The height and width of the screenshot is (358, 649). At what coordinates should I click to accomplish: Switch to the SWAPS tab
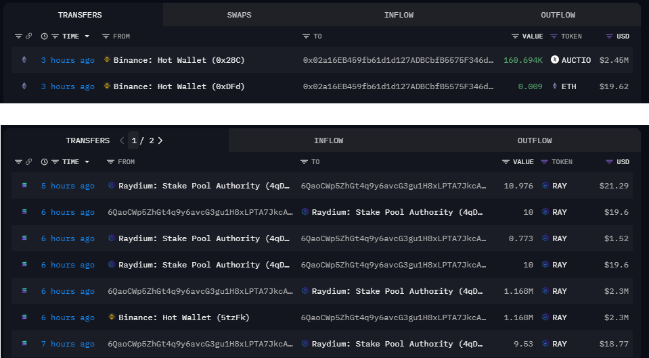point(240,15)
